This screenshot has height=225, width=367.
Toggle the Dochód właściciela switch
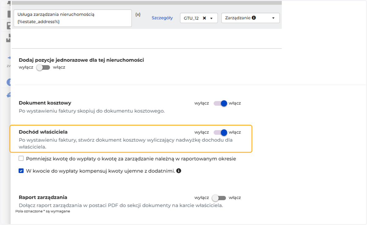tap(220, 132)
